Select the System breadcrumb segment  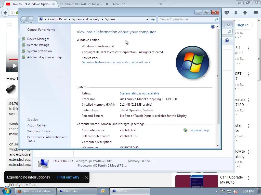point(110,19)
